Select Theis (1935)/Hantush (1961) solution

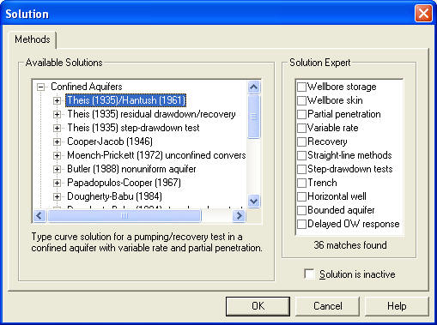click(x=126, y=100)
